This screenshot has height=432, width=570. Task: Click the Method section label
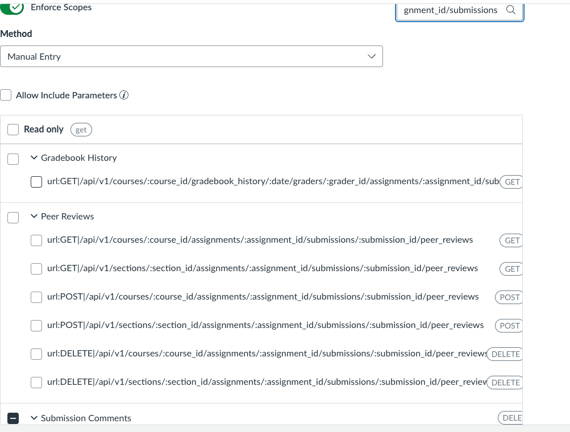[16, 34]
